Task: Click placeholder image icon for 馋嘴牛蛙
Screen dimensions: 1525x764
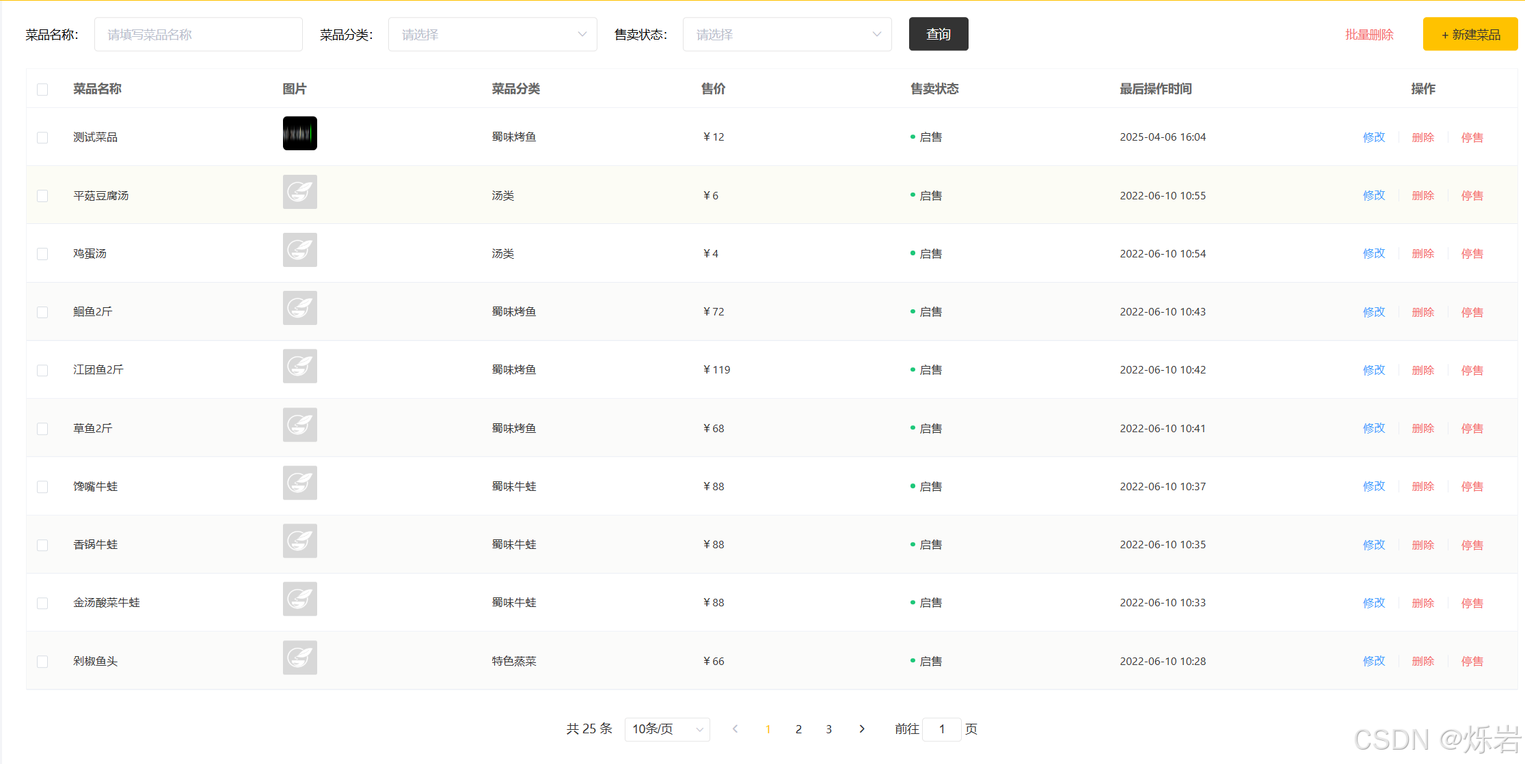Action: pyautogui.click(x=299, y=483)
